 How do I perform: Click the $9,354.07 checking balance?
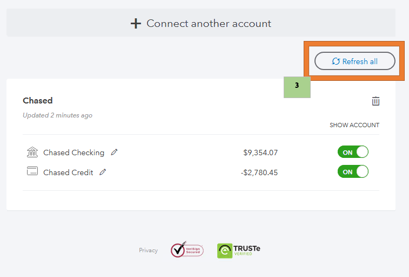(x=260, y=153)
